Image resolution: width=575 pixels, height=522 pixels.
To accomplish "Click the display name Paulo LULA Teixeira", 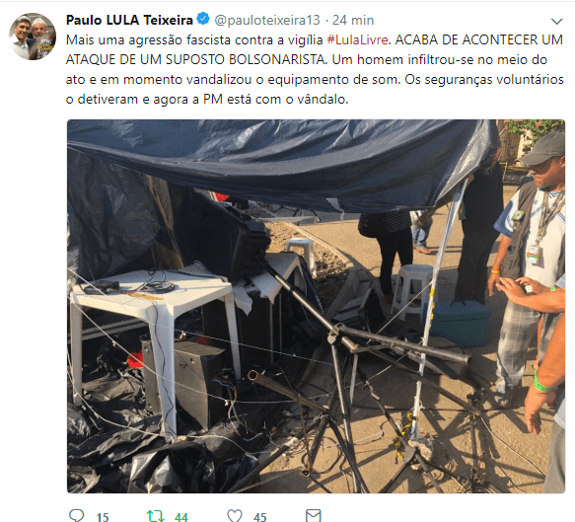I will 129,20.
